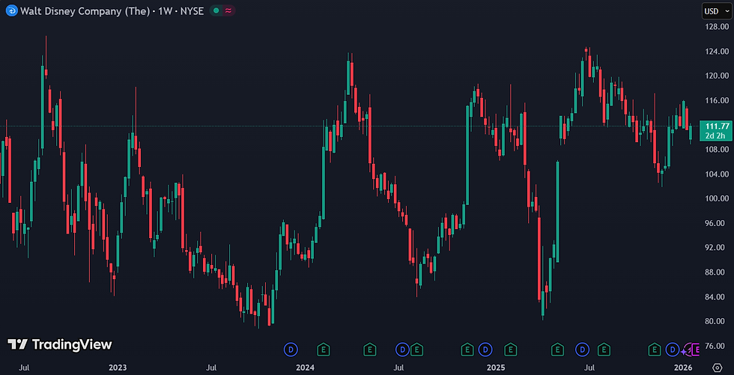Click the current price label 111.77
The width and height of the screenshot is (734, 375).
[x=715, y=126]
